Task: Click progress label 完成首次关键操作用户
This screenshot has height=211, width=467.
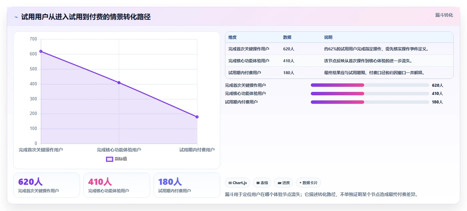Action: [x=245, y=85]
